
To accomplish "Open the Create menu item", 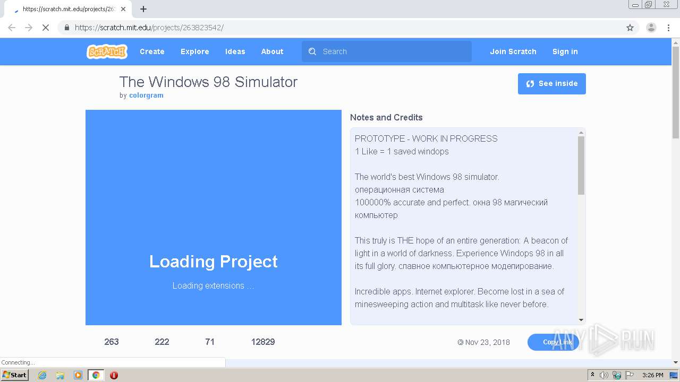I will [x=152, y=51].
